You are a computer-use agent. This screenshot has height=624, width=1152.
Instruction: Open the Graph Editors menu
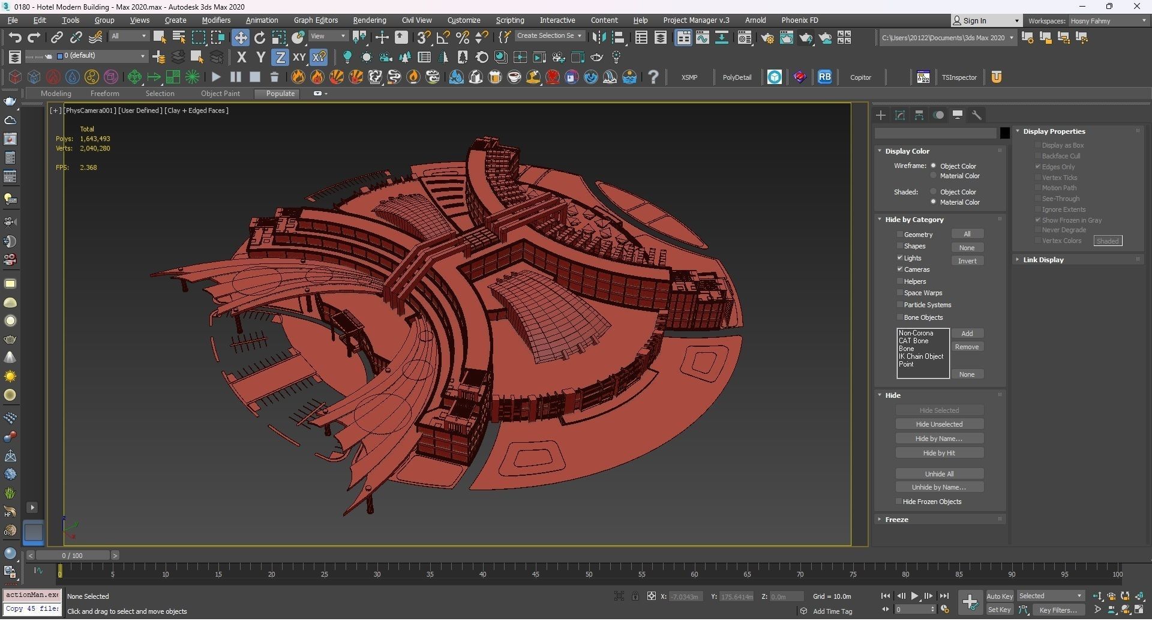(x=316, y=20)
